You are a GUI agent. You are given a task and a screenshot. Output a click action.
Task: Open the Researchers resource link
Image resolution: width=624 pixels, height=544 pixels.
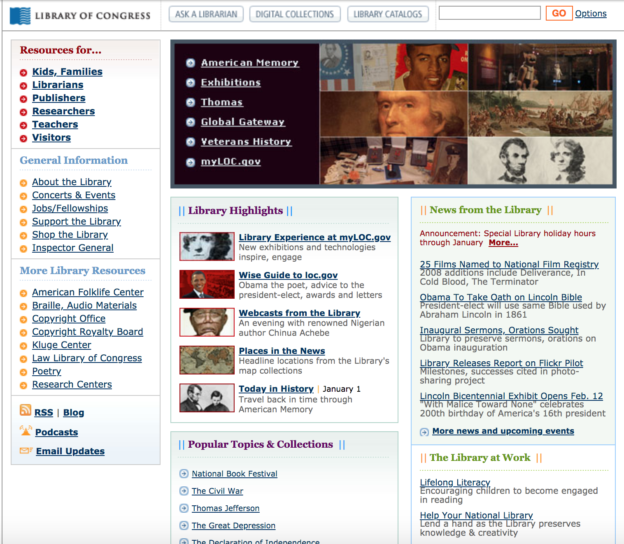64,111
